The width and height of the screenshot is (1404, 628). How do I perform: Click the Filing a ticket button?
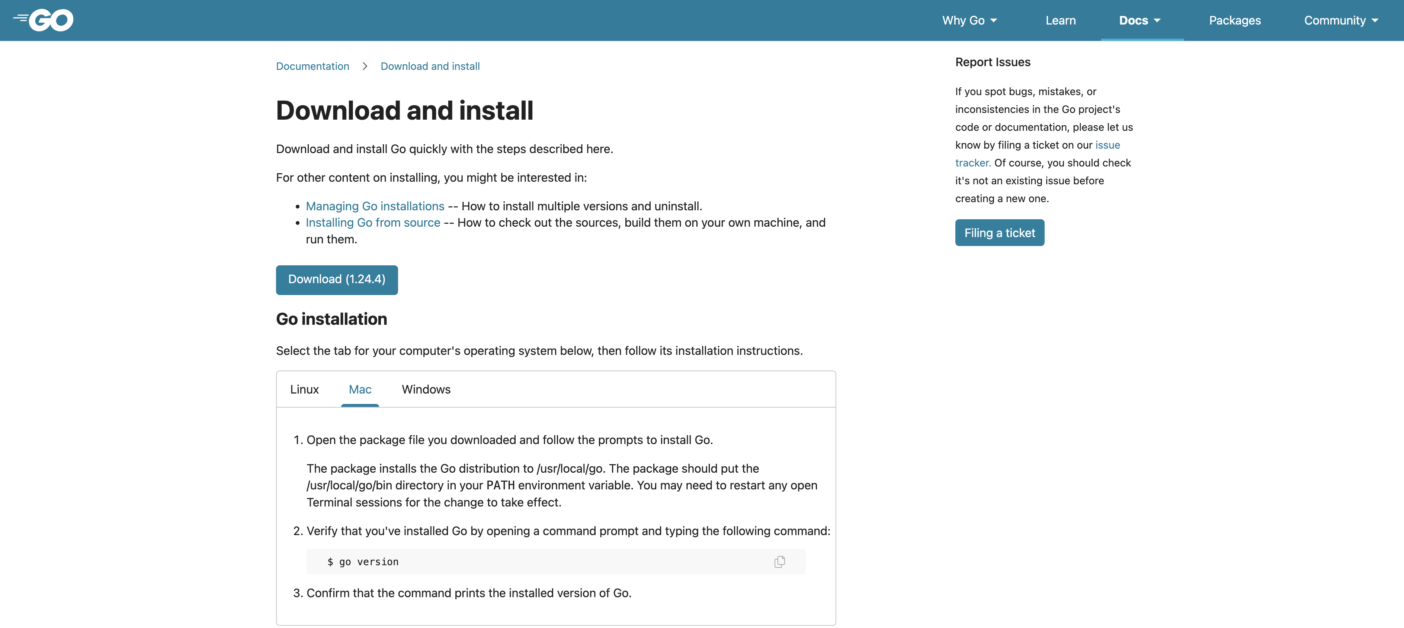tap(1000, 232)
